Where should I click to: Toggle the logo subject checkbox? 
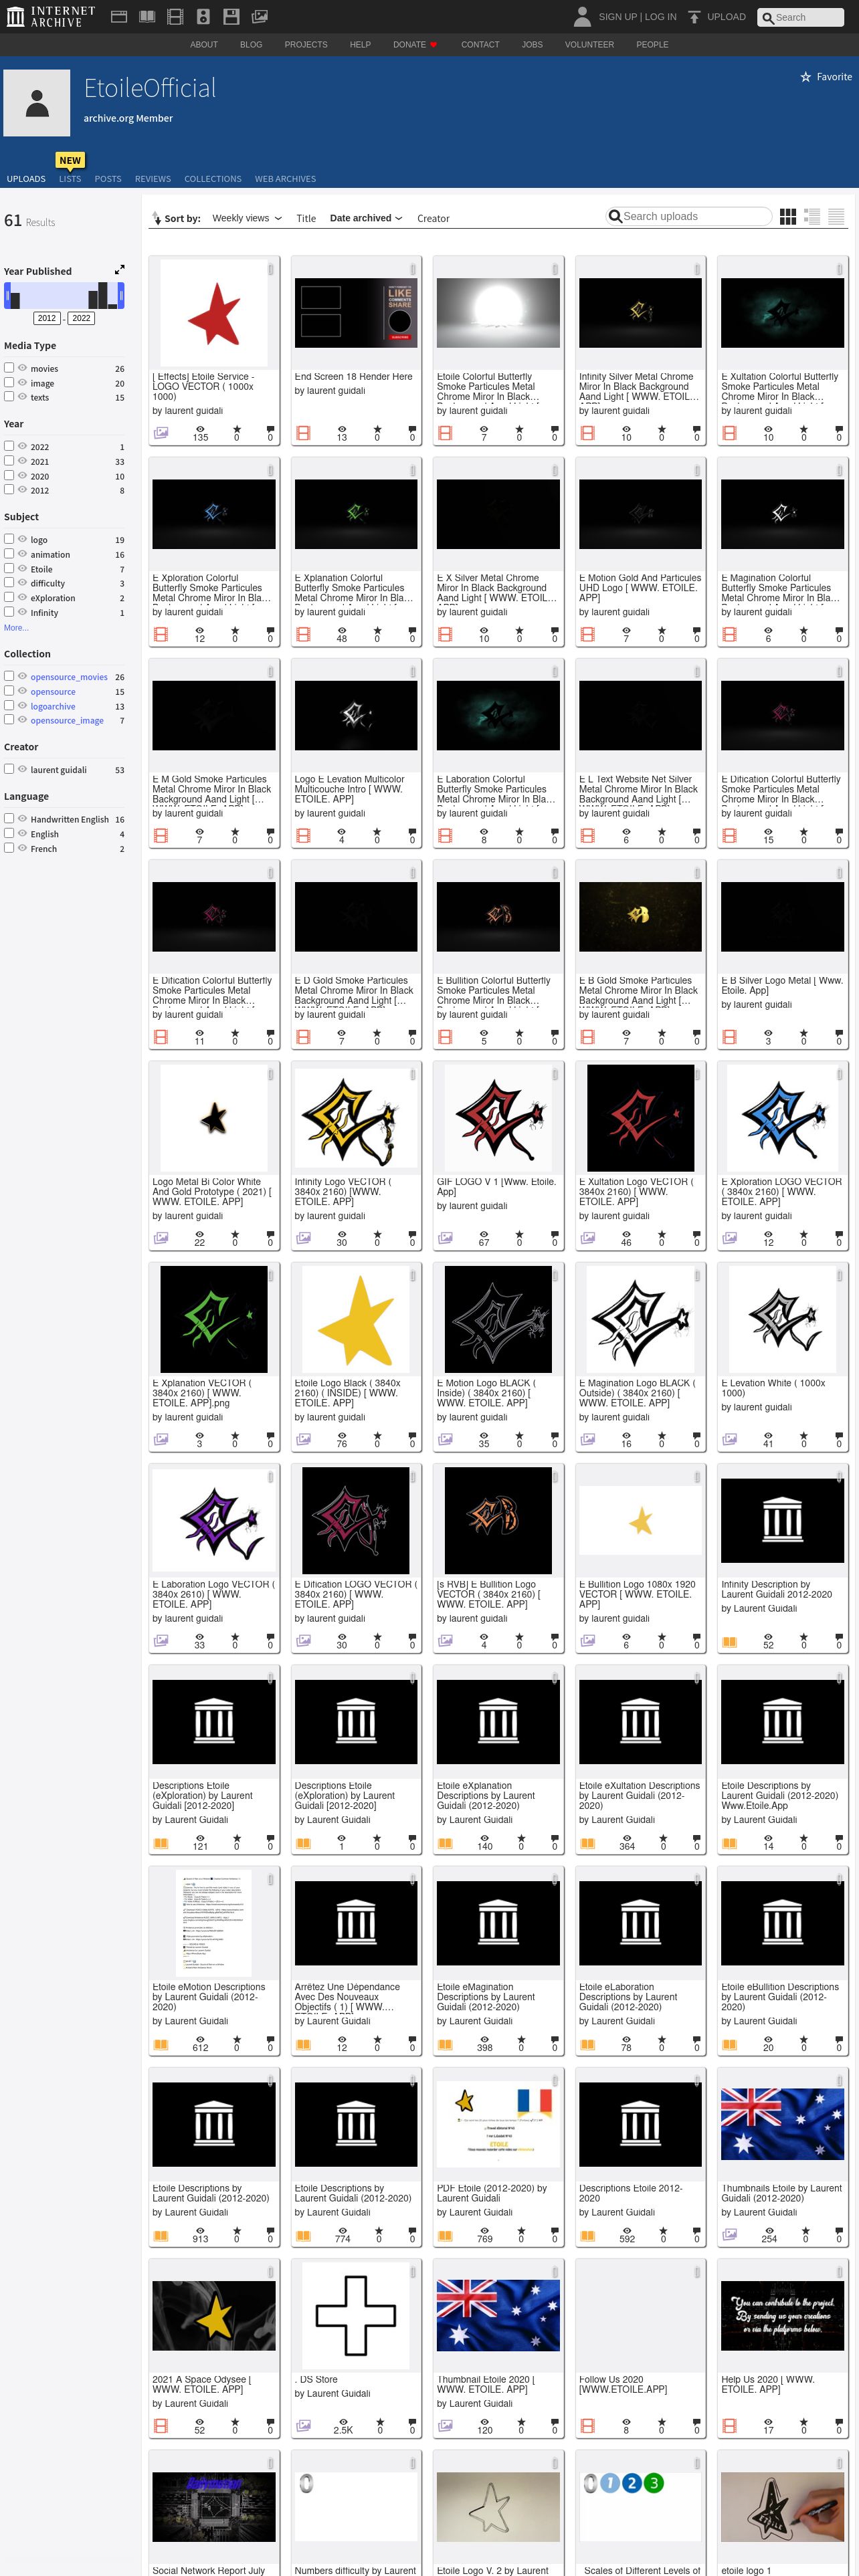tap(9, 538)
